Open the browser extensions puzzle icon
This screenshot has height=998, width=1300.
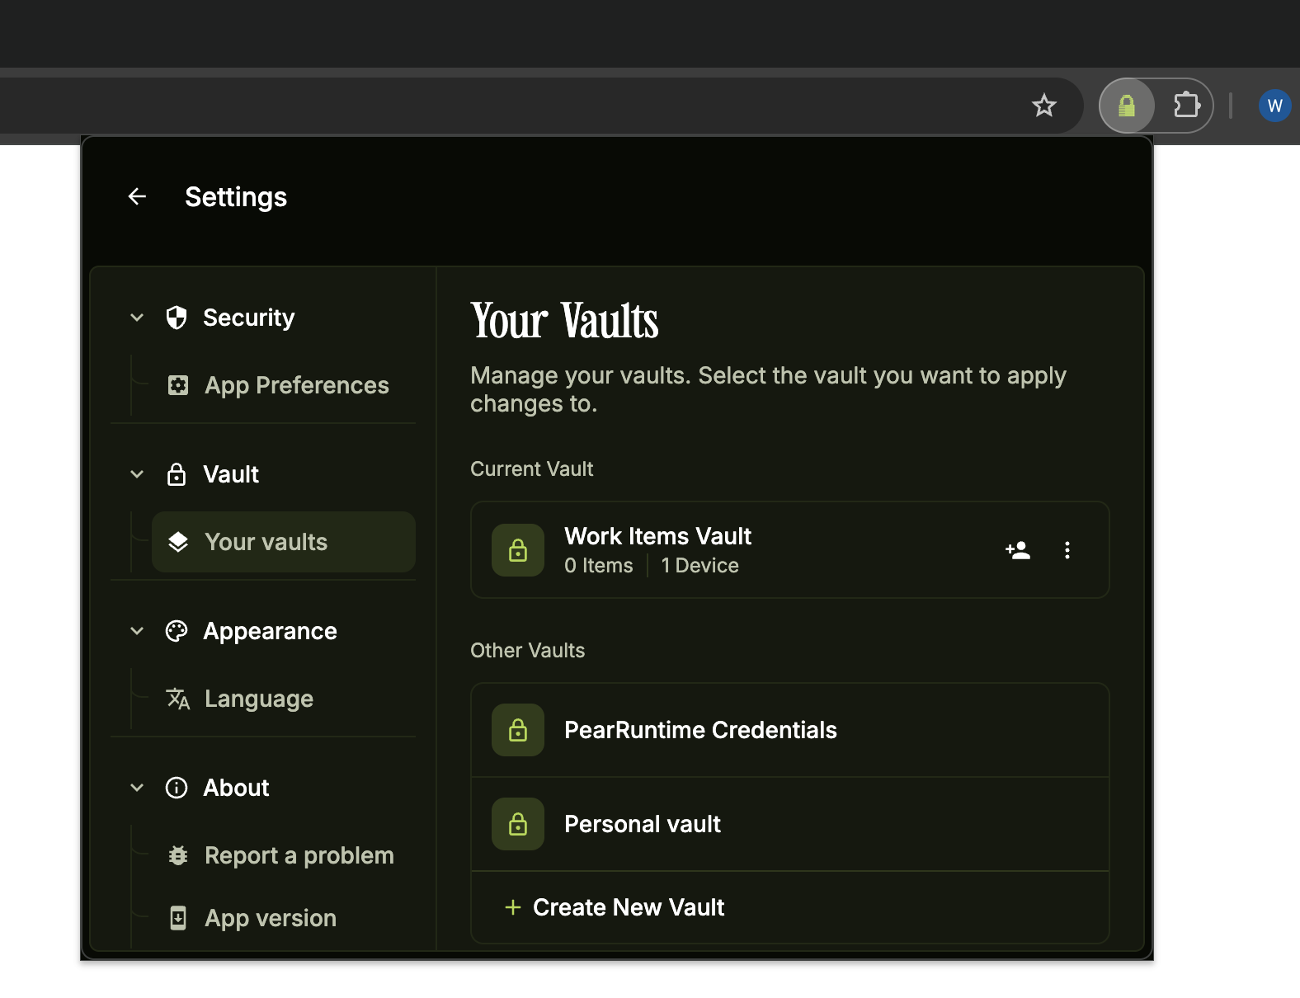click(x=1186, y=106)
